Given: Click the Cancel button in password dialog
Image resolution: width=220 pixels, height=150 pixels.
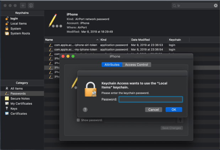Looking at the screenshot, I should (153, 110).
